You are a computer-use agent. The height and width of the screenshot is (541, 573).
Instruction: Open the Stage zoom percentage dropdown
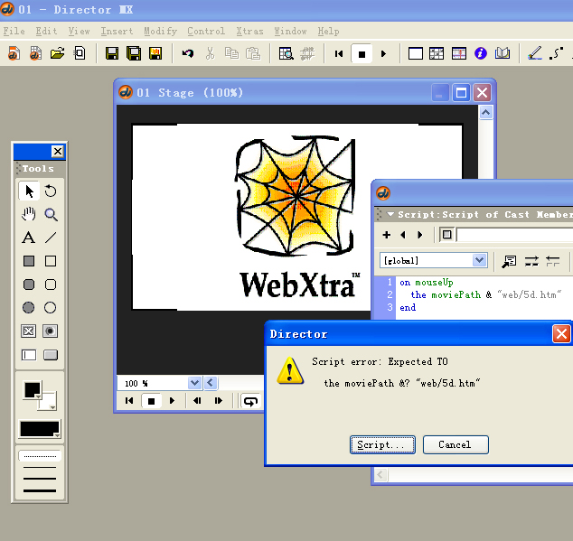[195, 383]
